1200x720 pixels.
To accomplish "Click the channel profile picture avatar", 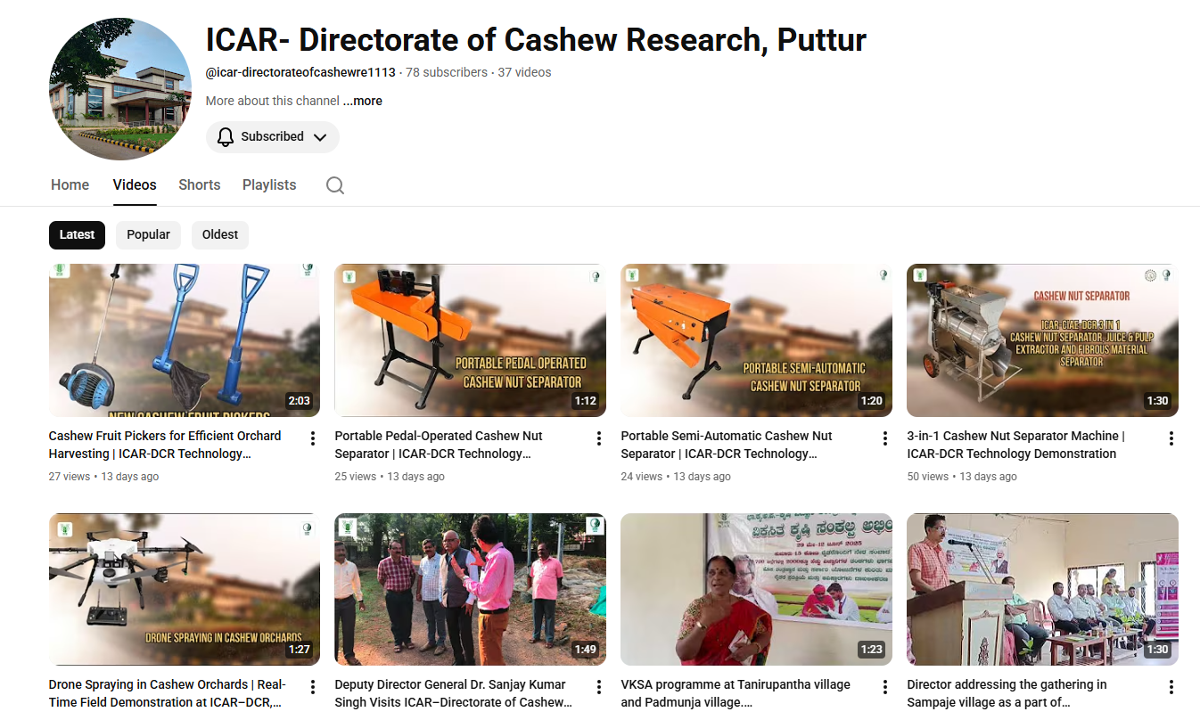I will point(120,89).
